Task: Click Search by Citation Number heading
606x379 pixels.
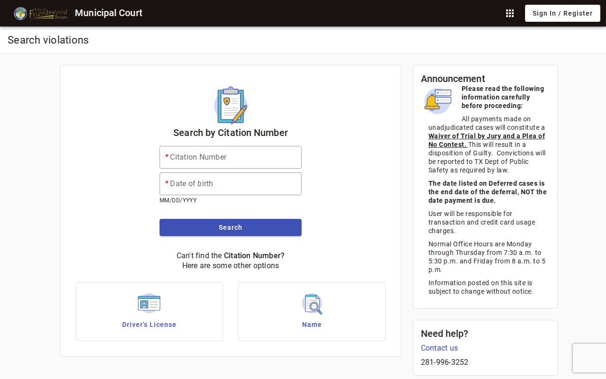Action: (231, 133)
